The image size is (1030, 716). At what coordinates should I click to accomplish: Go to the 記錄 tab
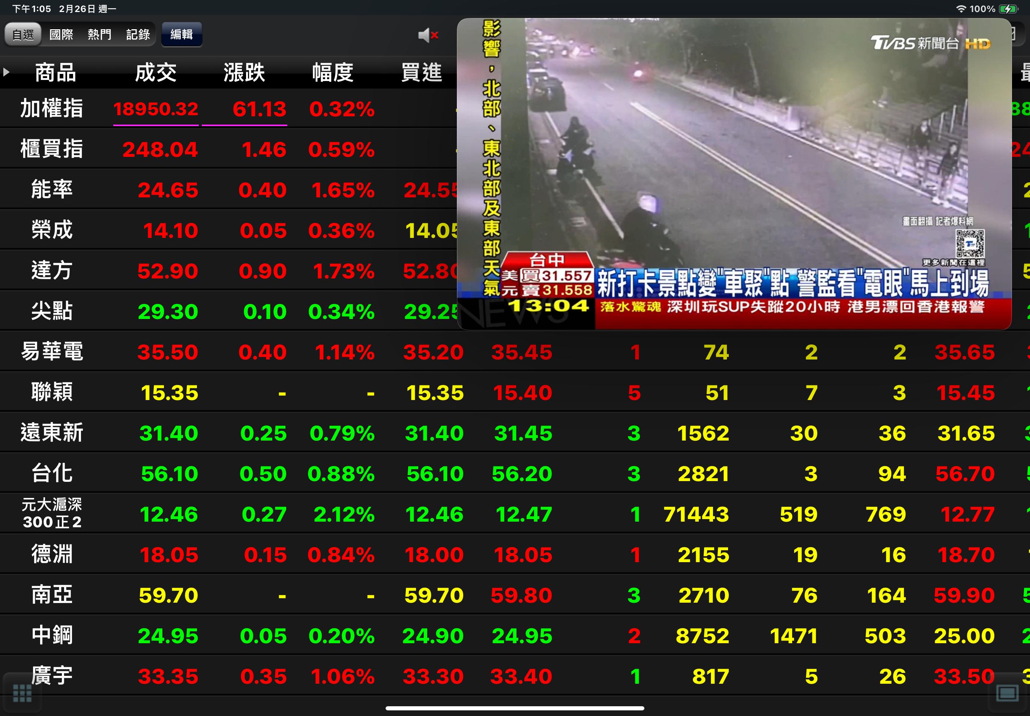138,34
